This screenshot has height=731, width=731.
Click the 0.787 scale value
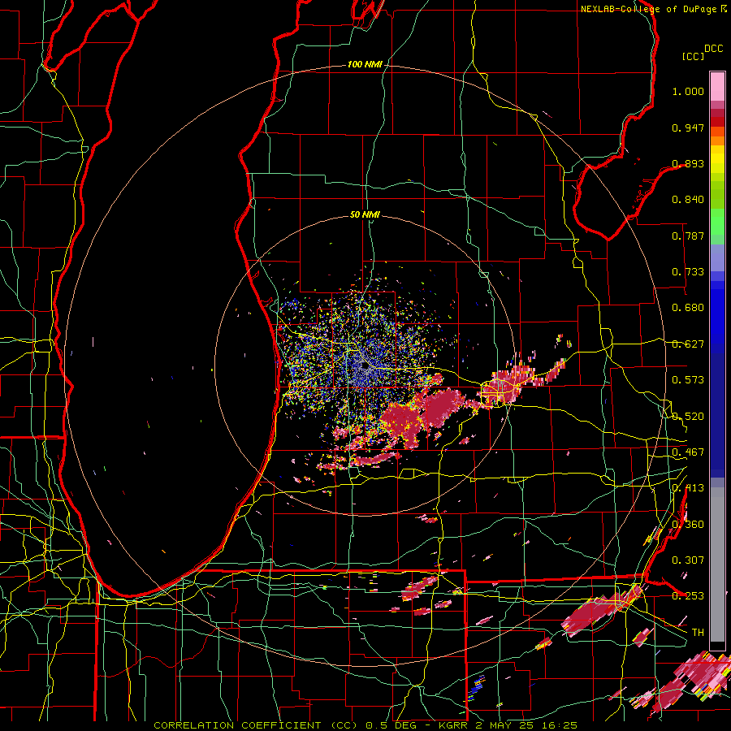(688, 236)
